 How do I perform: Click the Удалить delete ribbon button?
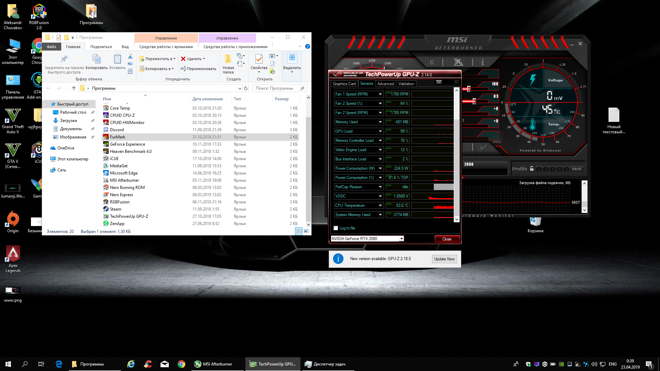(193, 59)
